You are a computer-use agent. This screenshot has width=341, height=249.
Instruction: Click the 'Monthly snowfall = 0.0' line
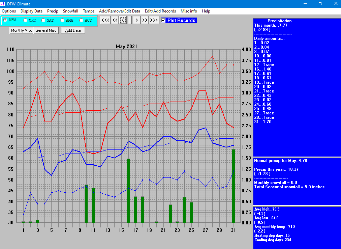coord(276,183)
